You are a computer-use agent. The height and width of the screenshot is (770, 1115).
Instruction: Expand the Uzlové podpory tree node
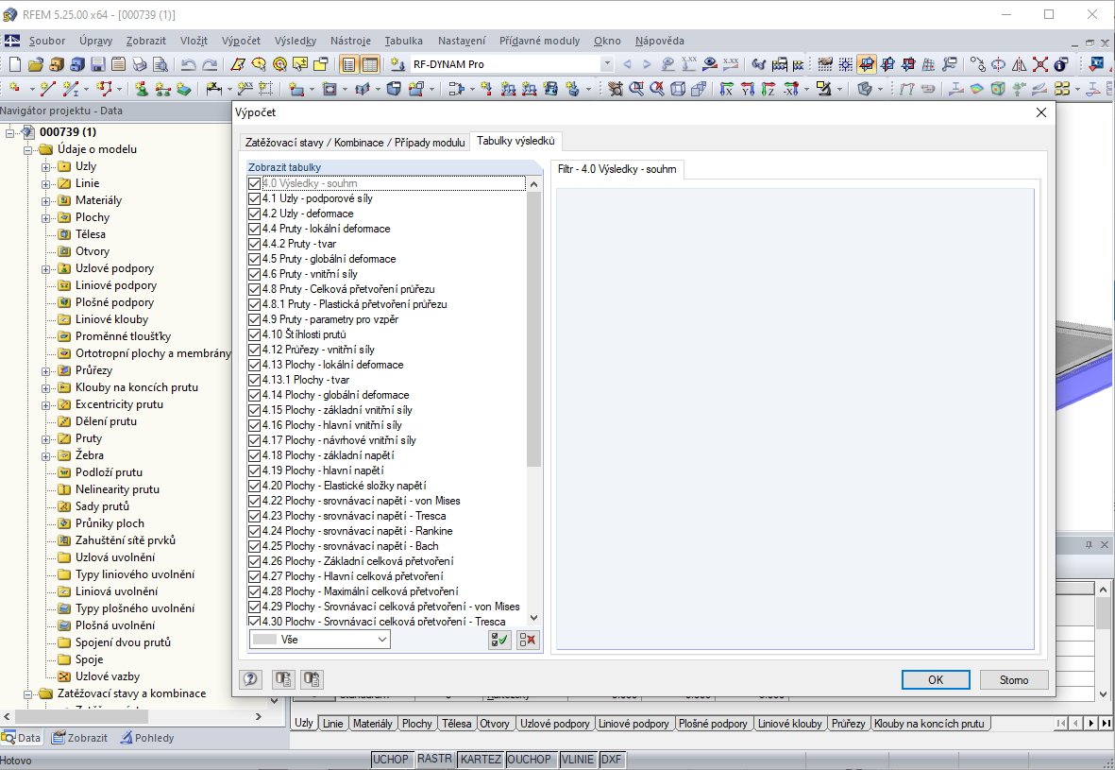coord(45,269)
